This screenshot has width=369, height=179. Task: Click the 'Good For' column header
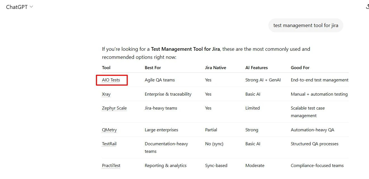[x=300, y=68]
